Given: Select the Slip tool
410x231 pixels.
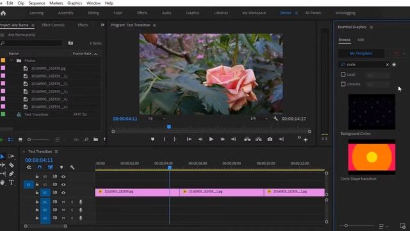Looking at the screenshot, I should (x=3, y=174).
